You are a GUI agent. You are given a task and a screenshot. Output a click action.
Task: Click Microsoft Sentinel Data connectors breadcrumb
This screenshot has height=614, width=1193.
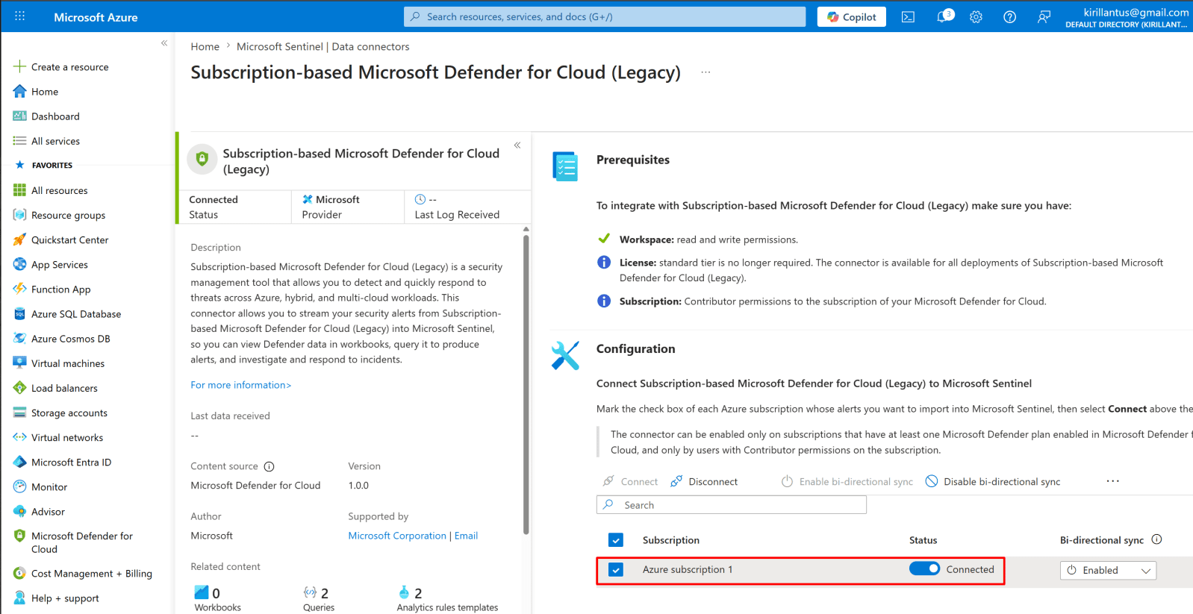click(x=323, y=46)
